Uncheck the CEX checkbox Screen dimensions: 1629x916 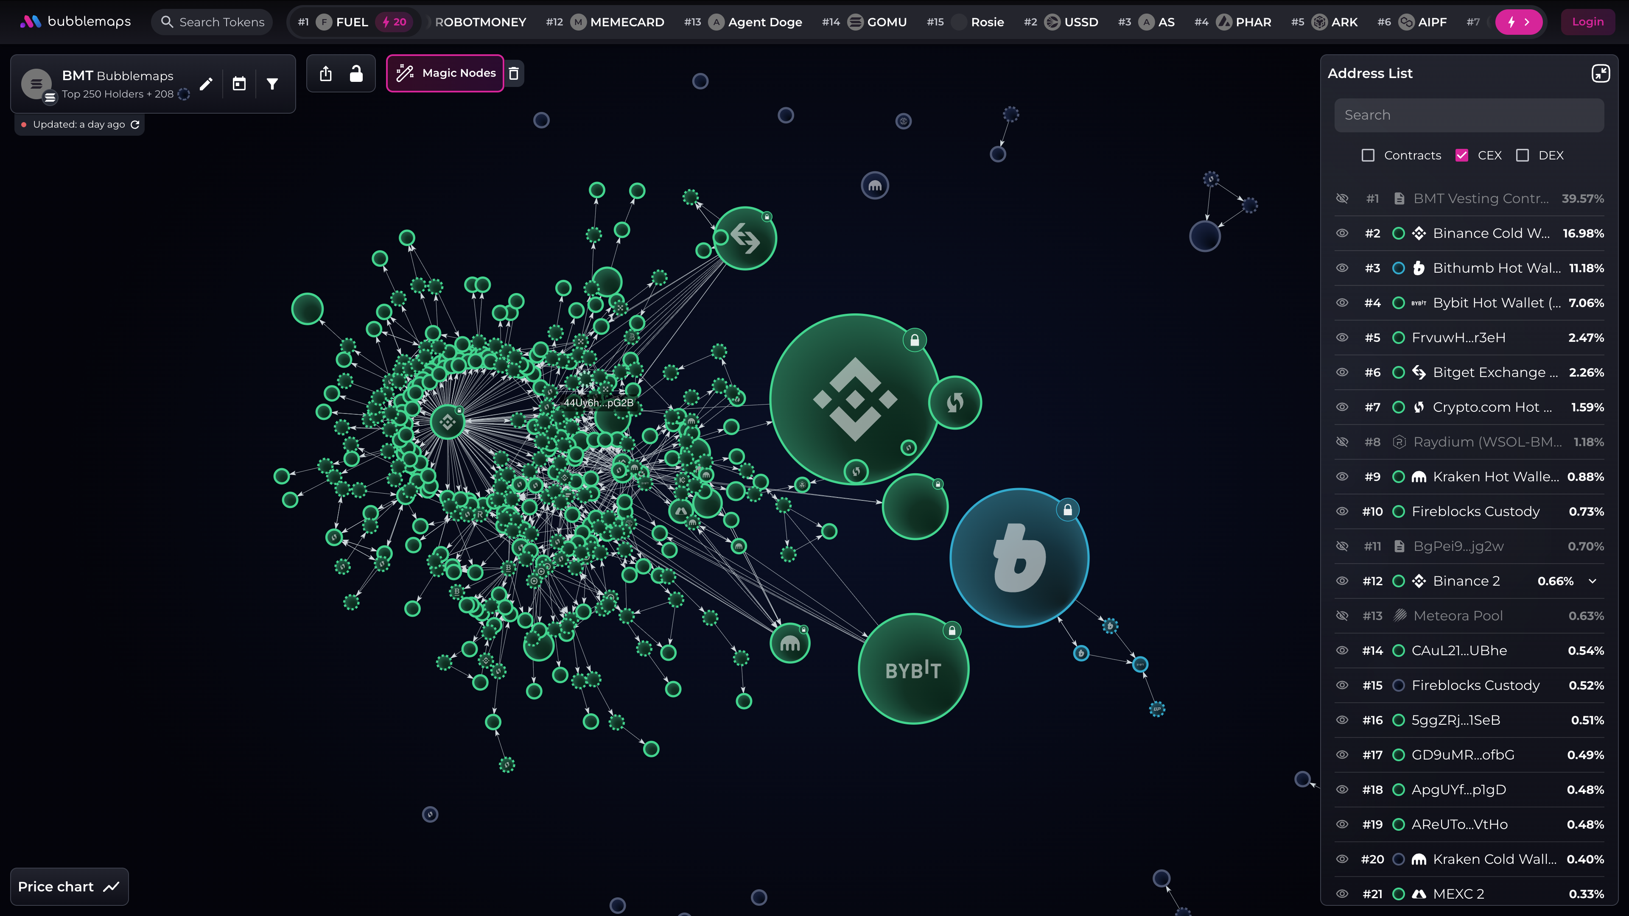[1461, 156]
